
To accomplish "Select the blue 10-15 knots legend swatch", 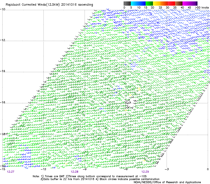I will (142, 3).
